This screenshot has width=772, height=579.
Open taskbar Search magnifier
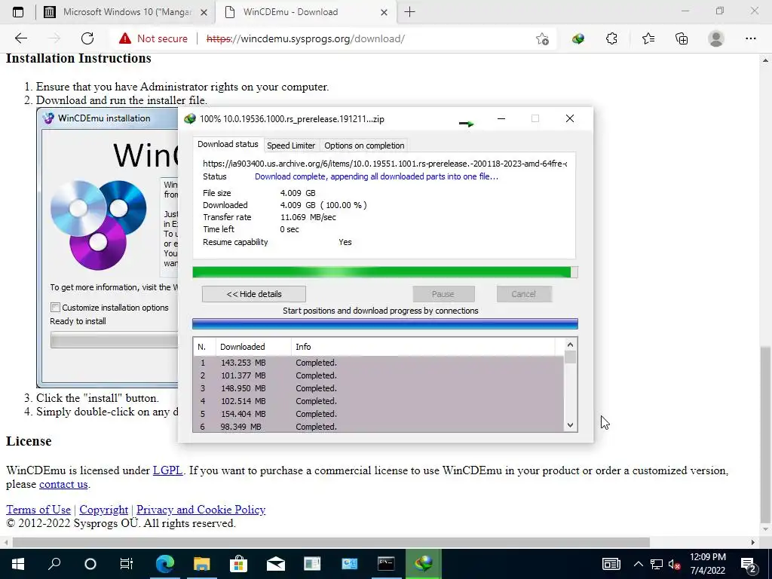54,564
